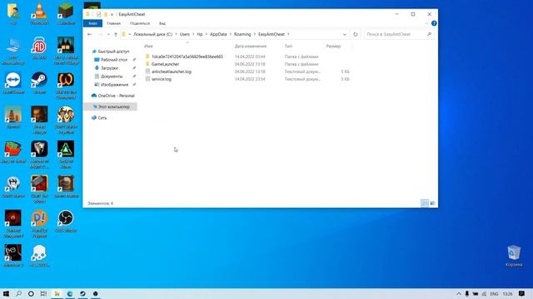533x299 pixels.
Task: Open taskbar search magnifier
Action: (x=18, y=293)
